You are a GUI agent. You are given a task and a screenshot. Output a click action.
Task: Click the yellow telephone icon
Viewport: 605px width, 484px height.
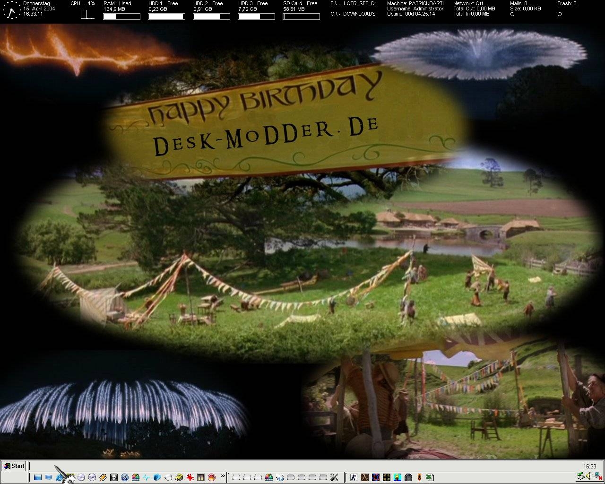pos(179,477)
